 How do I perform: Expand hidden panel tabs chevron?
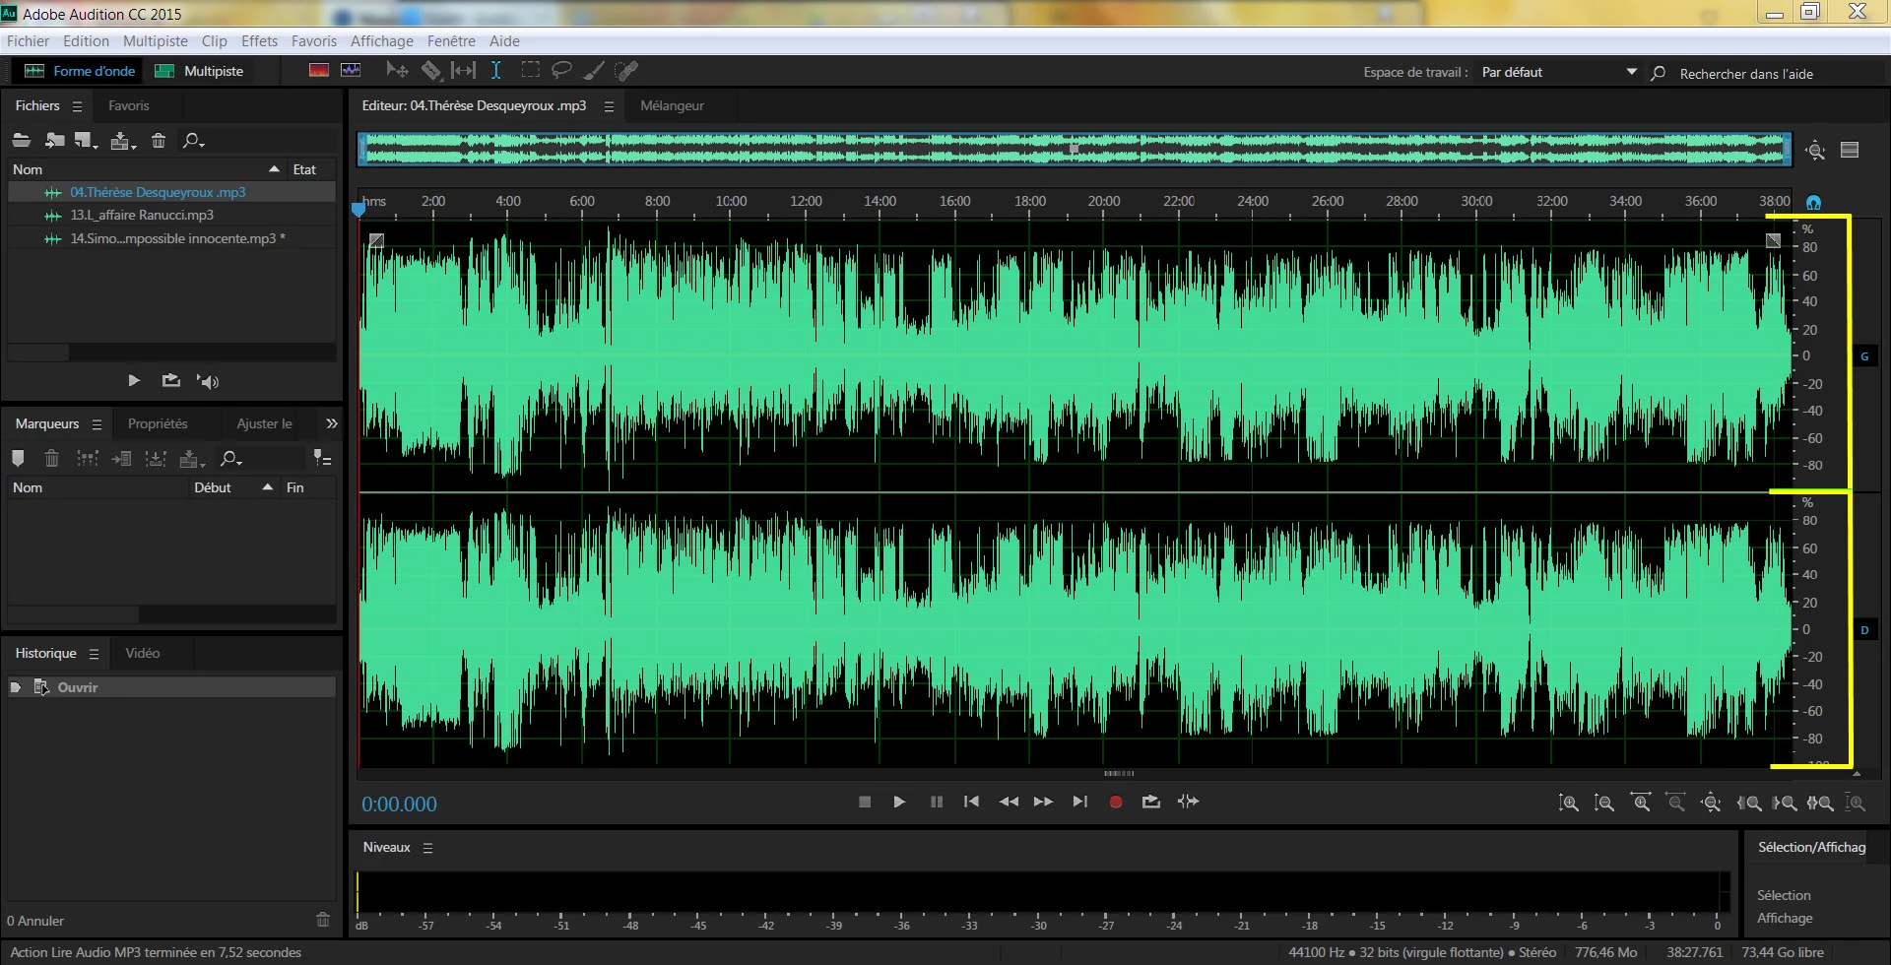[332, 423]
